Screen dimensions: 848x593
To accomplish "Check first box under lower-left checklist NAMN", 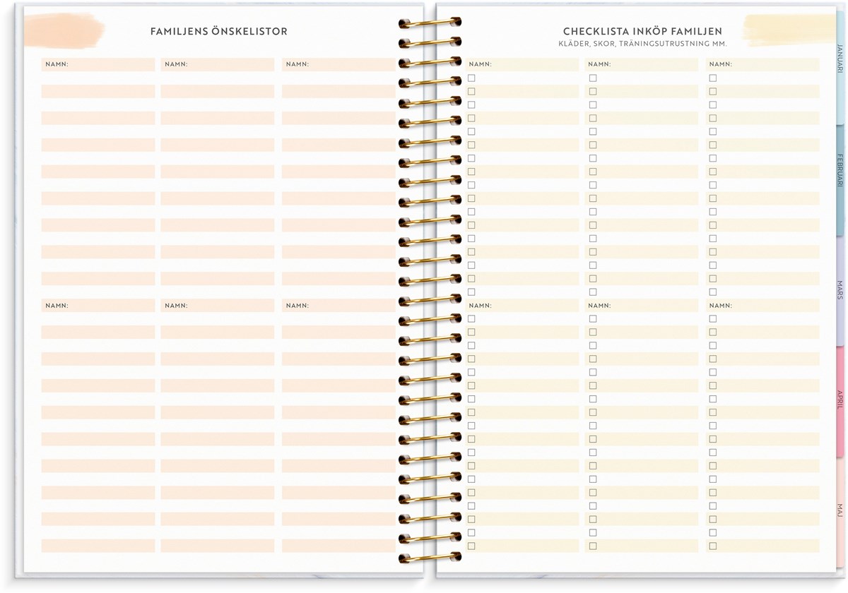I will pos(471,319).
